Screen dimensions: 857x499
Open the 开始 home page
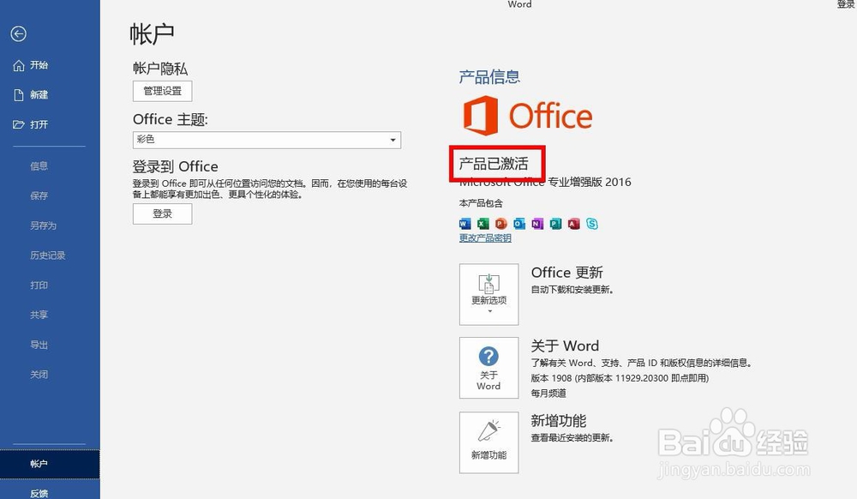point(39,65)
